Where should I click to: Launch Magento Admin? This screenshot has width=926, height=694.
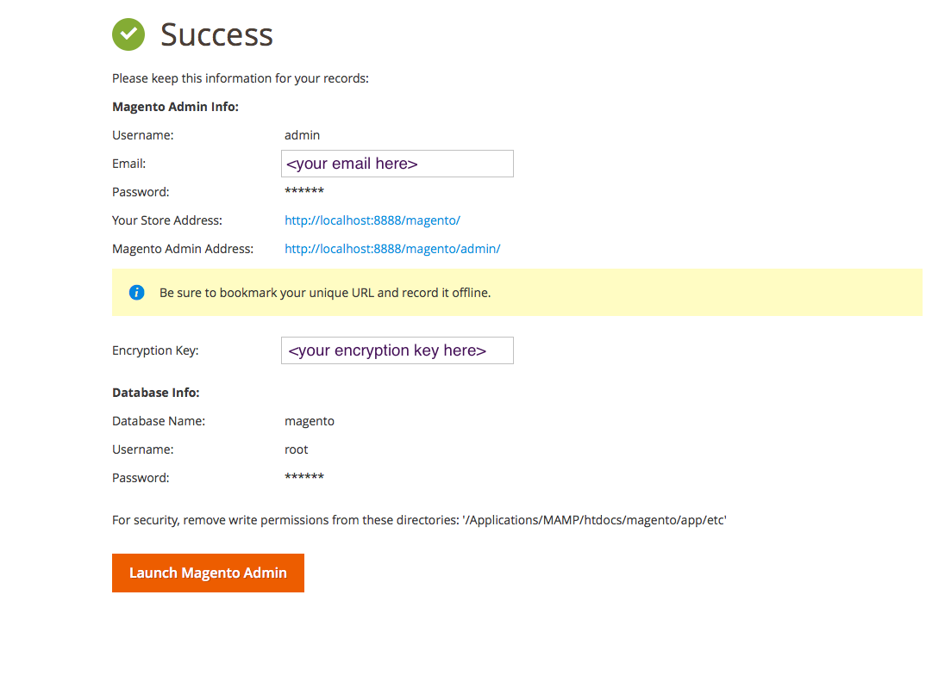pos(208,573)
